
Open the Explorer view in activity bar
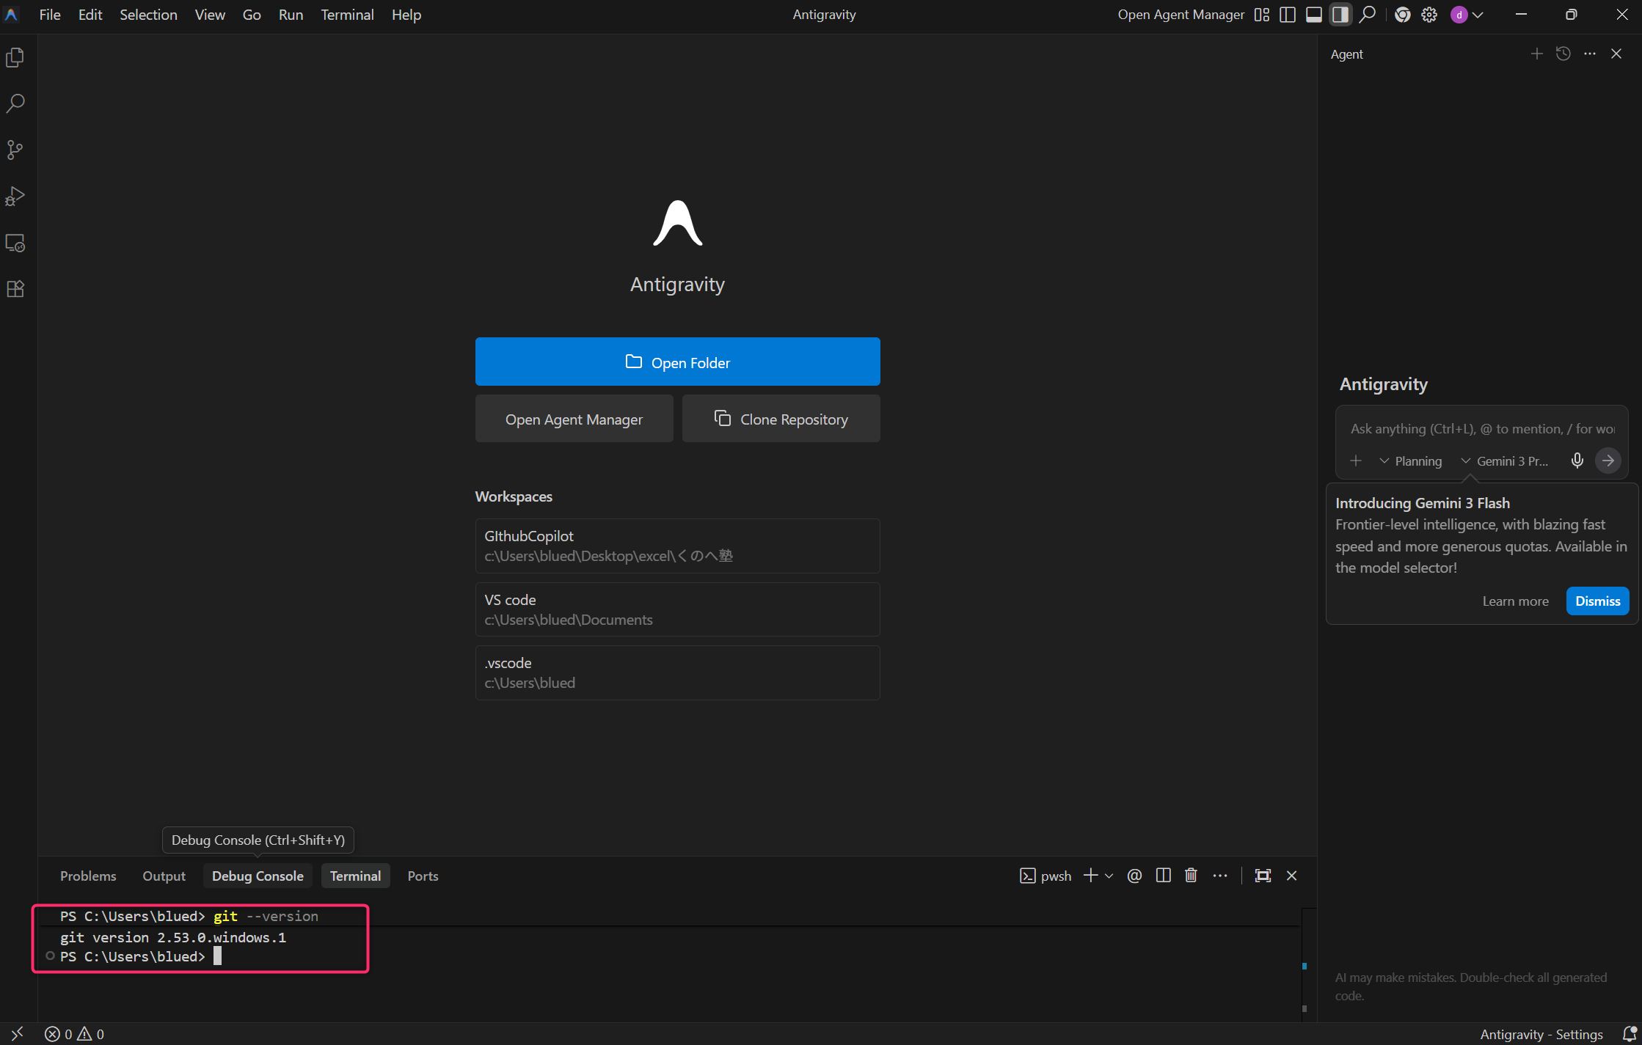point(15,57)
